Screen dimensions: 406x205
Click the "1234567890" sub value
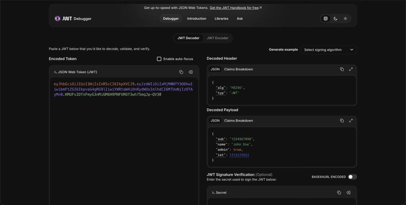pyautogui.click(x=241, y=139)
